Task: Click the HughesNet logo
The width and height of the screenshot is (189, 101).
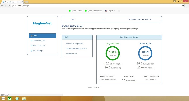Action: coord(43,23)
